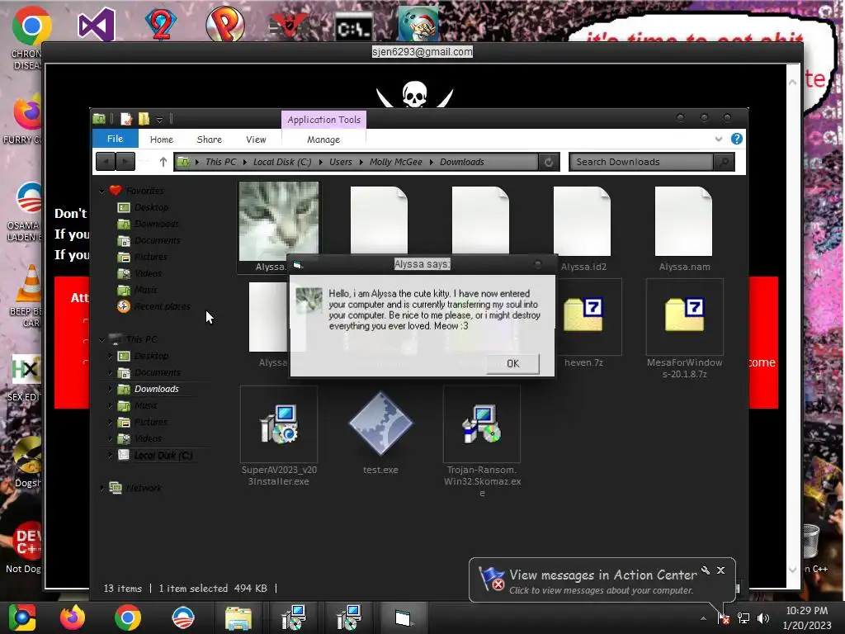Click the search magnifier button
Screen dimensions: 845x634
coord(724,162)
